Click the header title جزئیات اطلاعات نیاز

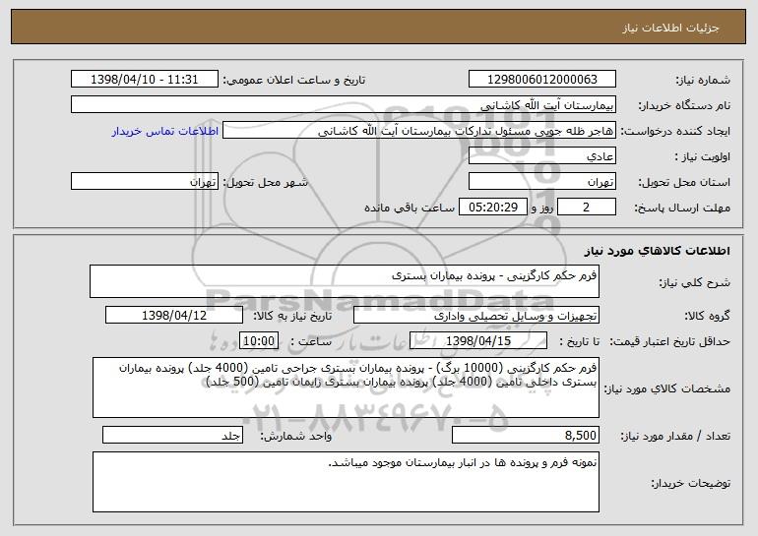click(x=670, y=28)
